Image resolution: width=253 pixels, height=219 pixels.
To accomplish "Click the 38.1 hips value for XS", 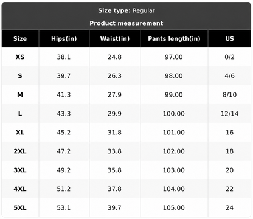I will click(64, 57).
